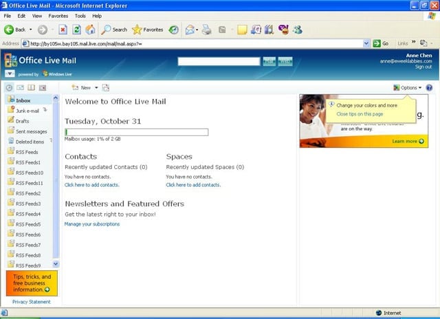Open the Tools menu

[x=80, y=16]
